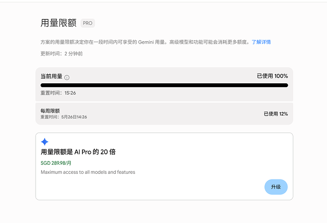Viewport: 327px width, 223px height.
Task: Click the current usage progress bar
Action: point(164,85)
